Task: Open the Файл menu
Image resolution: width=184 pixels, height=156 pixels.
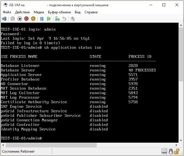Action: 7,12
